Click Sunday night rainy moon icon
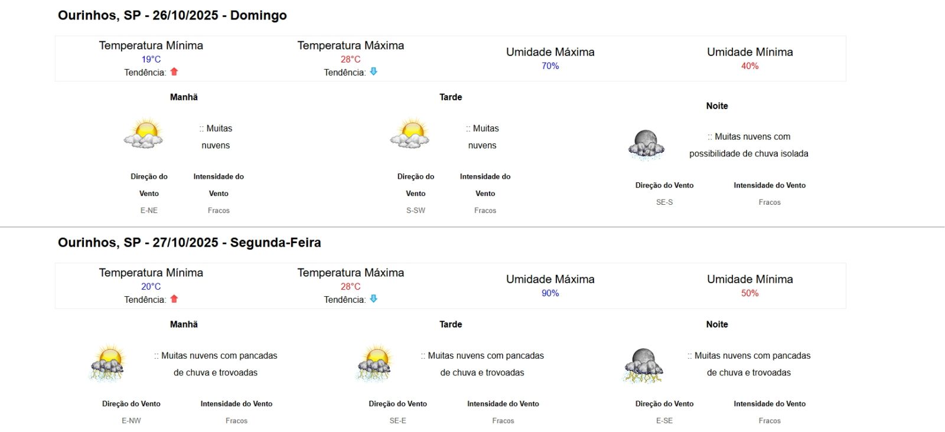Image resolution: width=945 pixels, height=432 pixels. pyautogui.click(x=646, y=145)
